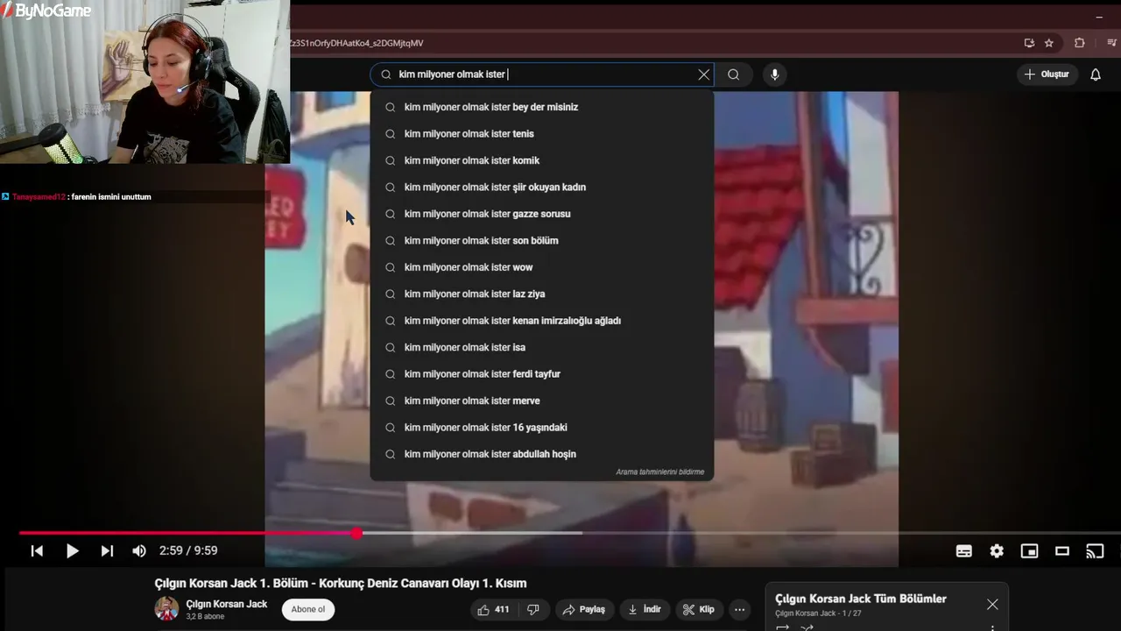1121x631 pixels.
Task: Click inside the YouTube search field
Action: pos(543,74)
